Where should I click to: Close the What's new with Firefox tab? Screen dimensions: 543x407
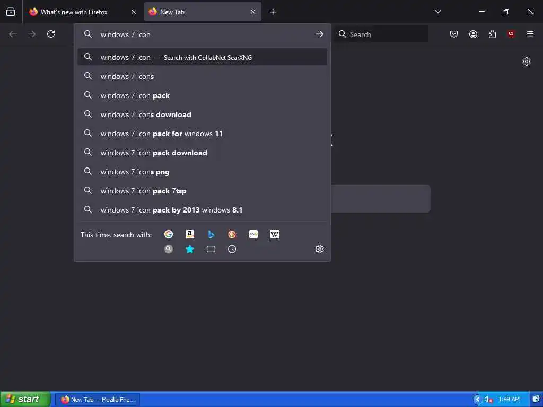(x=133, y=12)
